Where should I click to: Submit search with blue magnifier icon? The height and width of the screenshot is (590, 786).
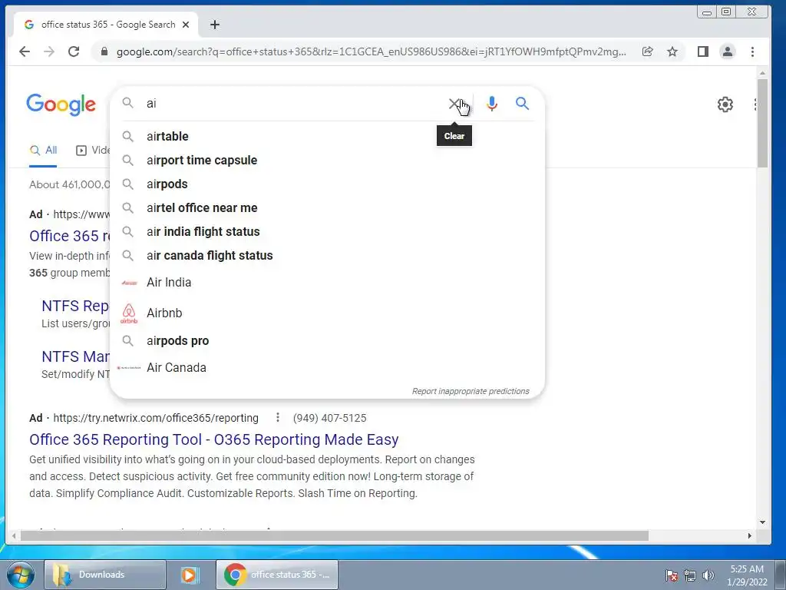coord(522,104)
